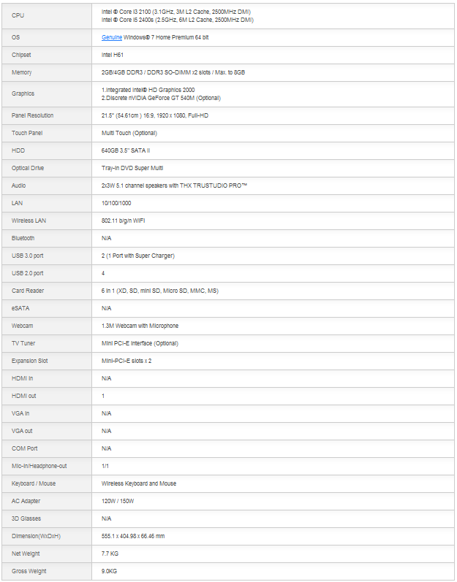Image resolution: width=457 pixels, height=582 pixels.
Task: Click the nVIDIA GeForce GT 540M line
Action: pyautogui.click(x=161, y=98)
